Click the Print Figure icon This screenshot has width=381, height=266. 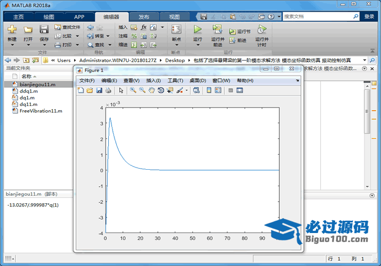click(108, 90)
